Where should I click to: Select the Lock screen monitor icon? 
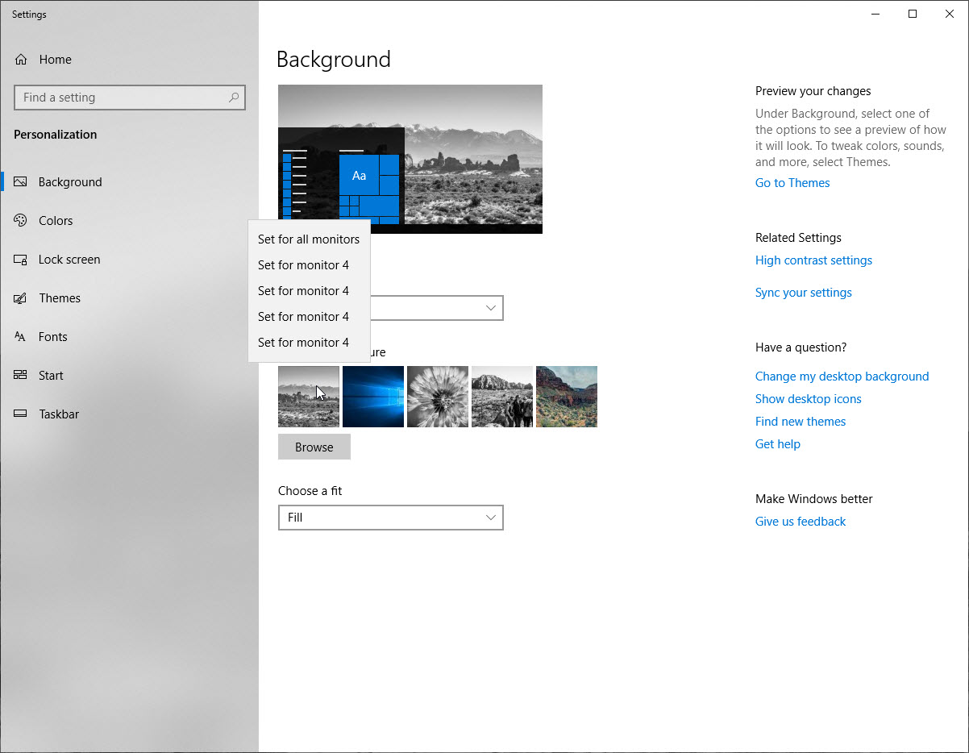(x=21, y=260)
